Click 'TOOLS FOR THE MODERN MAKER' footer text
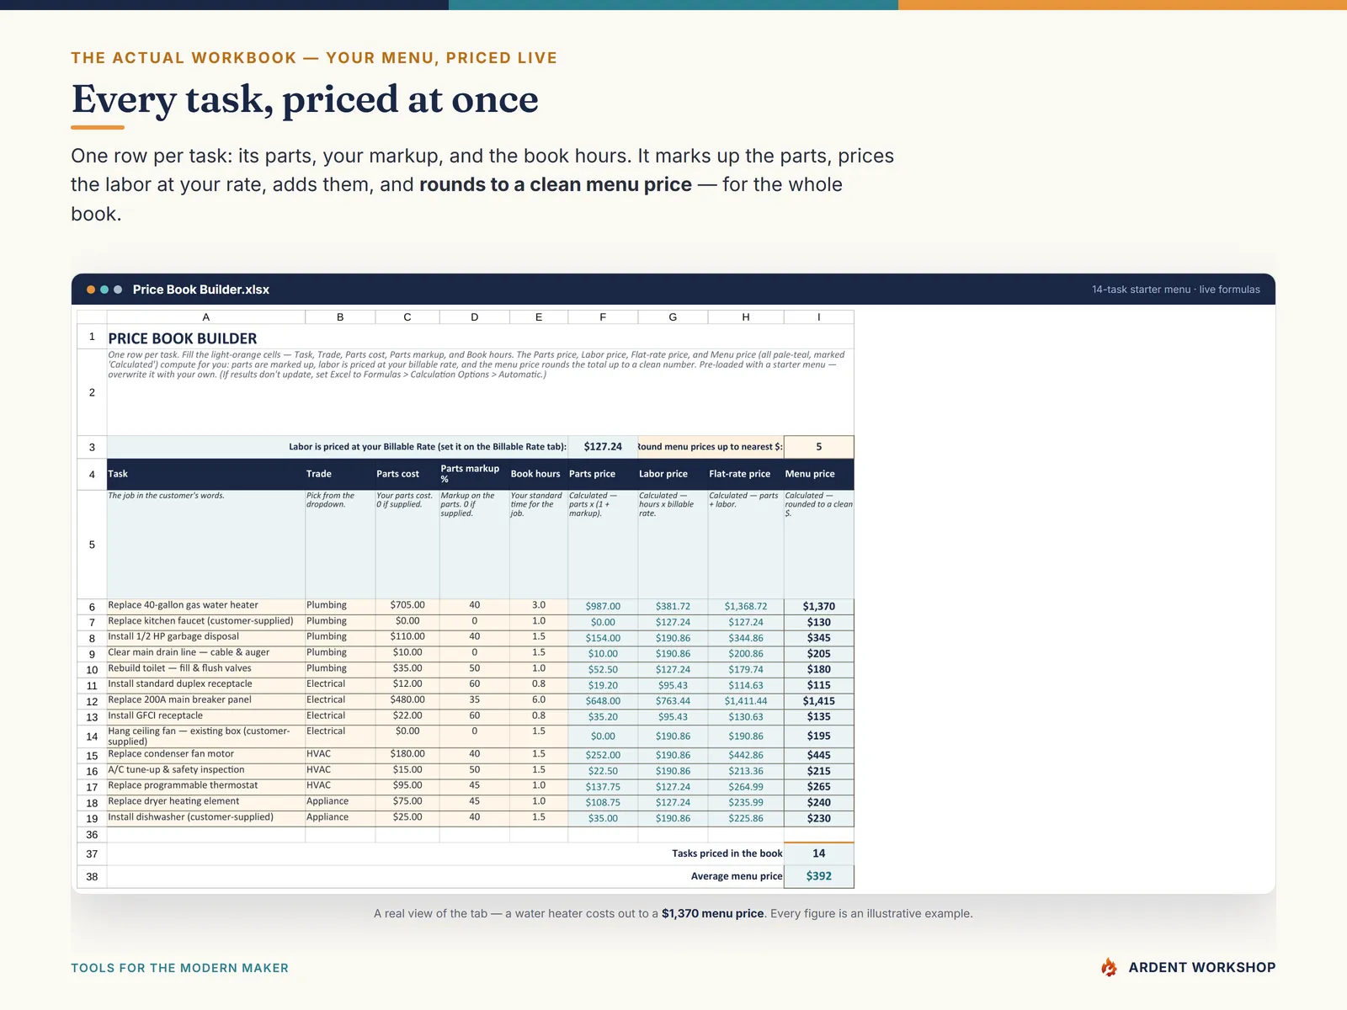Screen dimensions: 1347x1010 [x=179, y=968]
